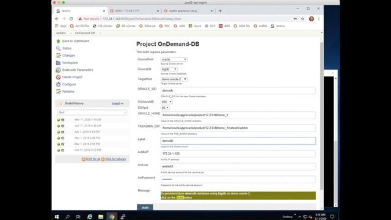Image resolution: width=391 pixels, height=220 pixels.
Task: Click the saved password key icon
Action: (x=295, y=19)
